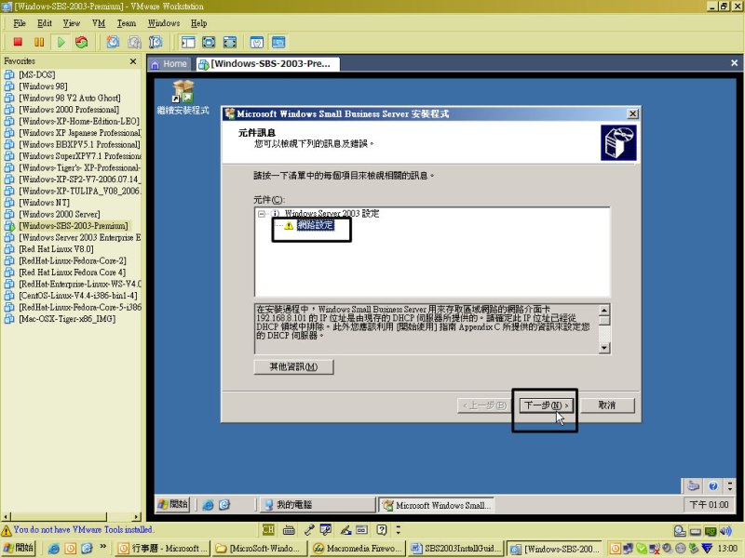Open the Snapshot Manager toolbar icon
The height and width of the screenshot is (558, 745).
(156, 42)
